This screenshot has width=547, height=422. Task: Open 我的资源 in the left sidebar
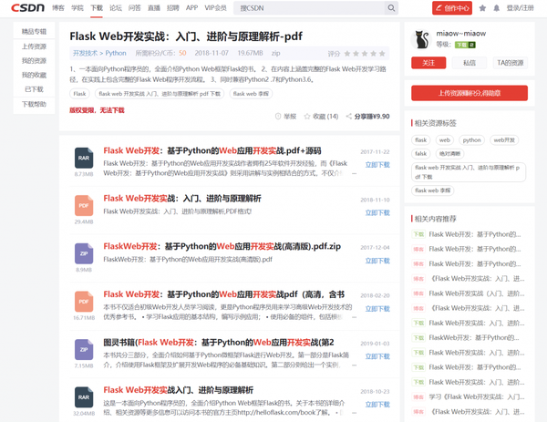click(34, 61)
